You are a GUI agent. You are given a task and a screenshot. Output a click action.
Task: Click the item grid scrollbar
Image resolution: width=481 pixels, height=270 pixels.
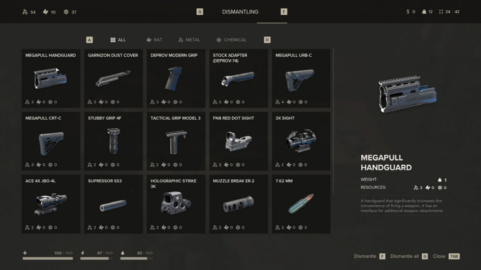point(333,121)
